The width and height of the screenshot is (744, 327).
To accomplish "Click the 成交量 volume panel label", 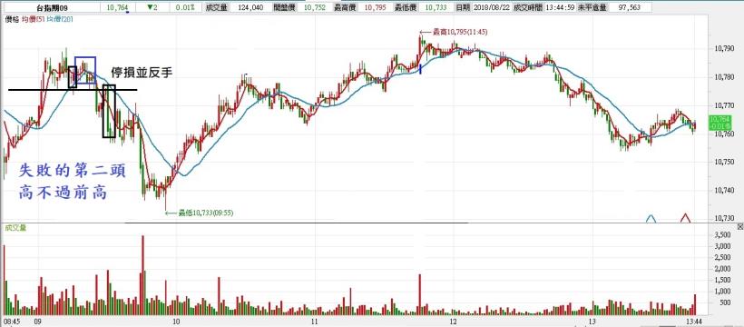I will point(15,227).
